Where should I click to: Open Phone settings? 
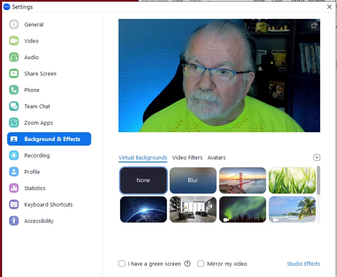coord(49,90)
